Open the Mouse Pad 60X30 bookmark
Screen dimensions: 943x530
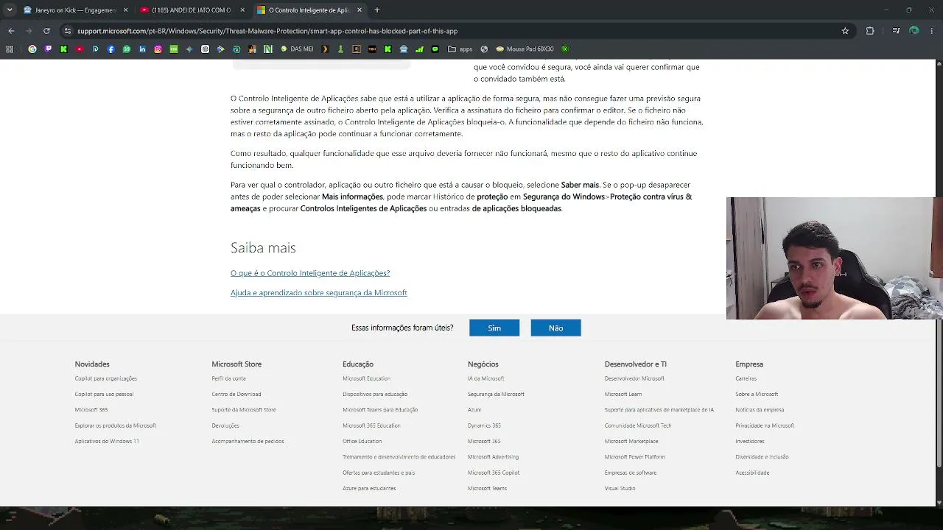tap(525, 49)
